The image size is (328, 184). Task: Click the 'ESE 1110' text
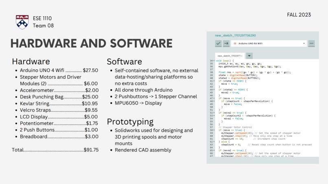[42, 18]
